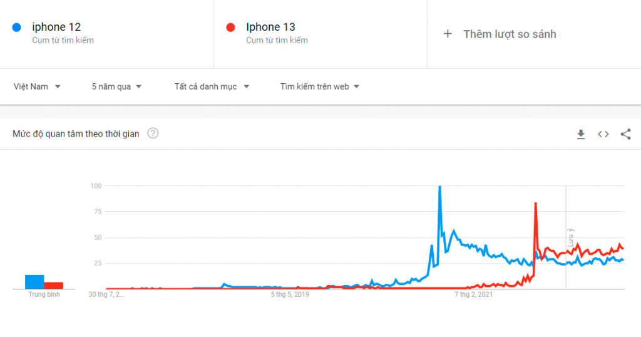Open help tooltip beside Mức độ quan tâm
The height and width of the screenshot is (337, 641).
pyautogui.click(x=153, y=133)
